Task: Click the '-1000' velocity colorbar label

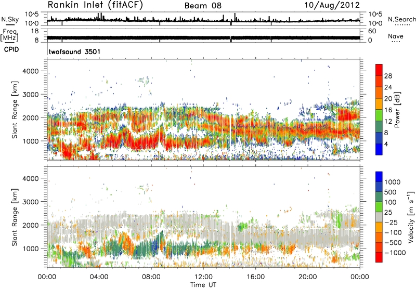Action: pyautogui.click(x=395, y=253)
